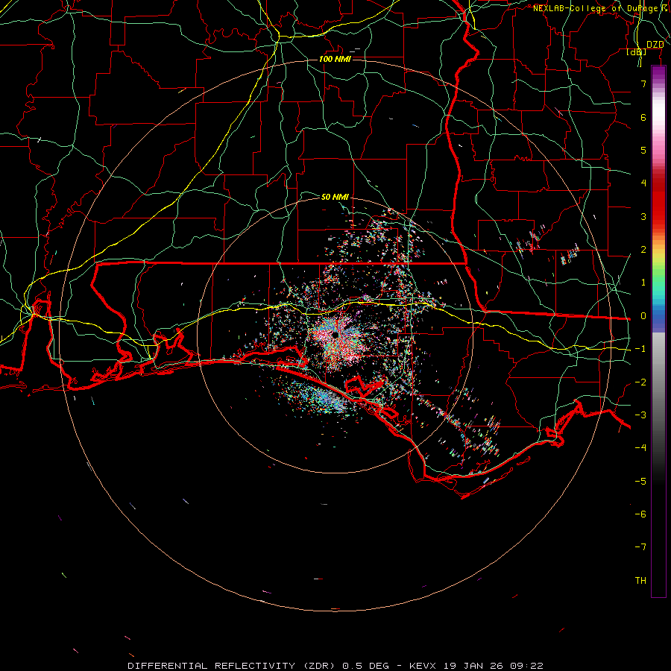Click the -2 label on color scale
This screenshot has width=671, height=671.
[640, 382]
